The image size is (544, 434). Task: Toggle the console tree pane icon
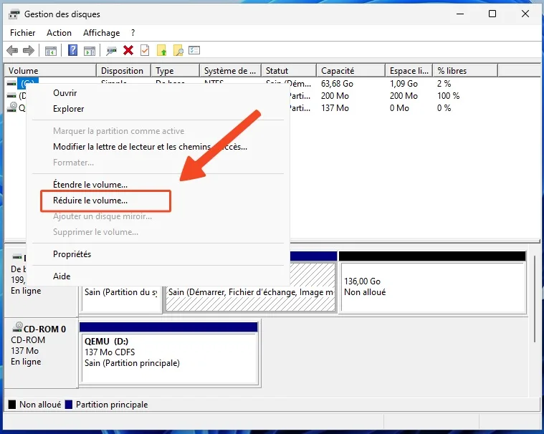(x=51, y=51)
